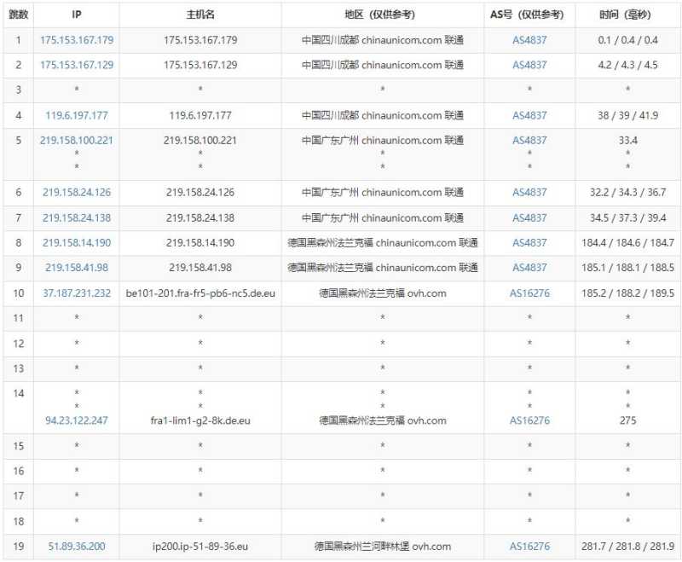Select time value 4.2 / 4.3 / 4.5
Image resolution: width=682 pixels, height=562 pixels.
coord(627,66)
